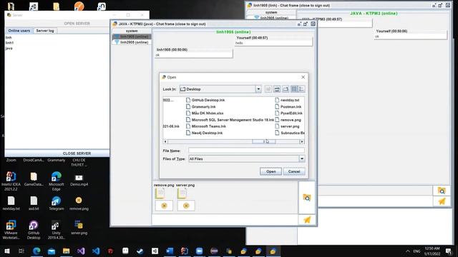Viewport: 458px width, 257px height.
Task: Click send icon in JAVA chat frame
Action: click(307, 220)
